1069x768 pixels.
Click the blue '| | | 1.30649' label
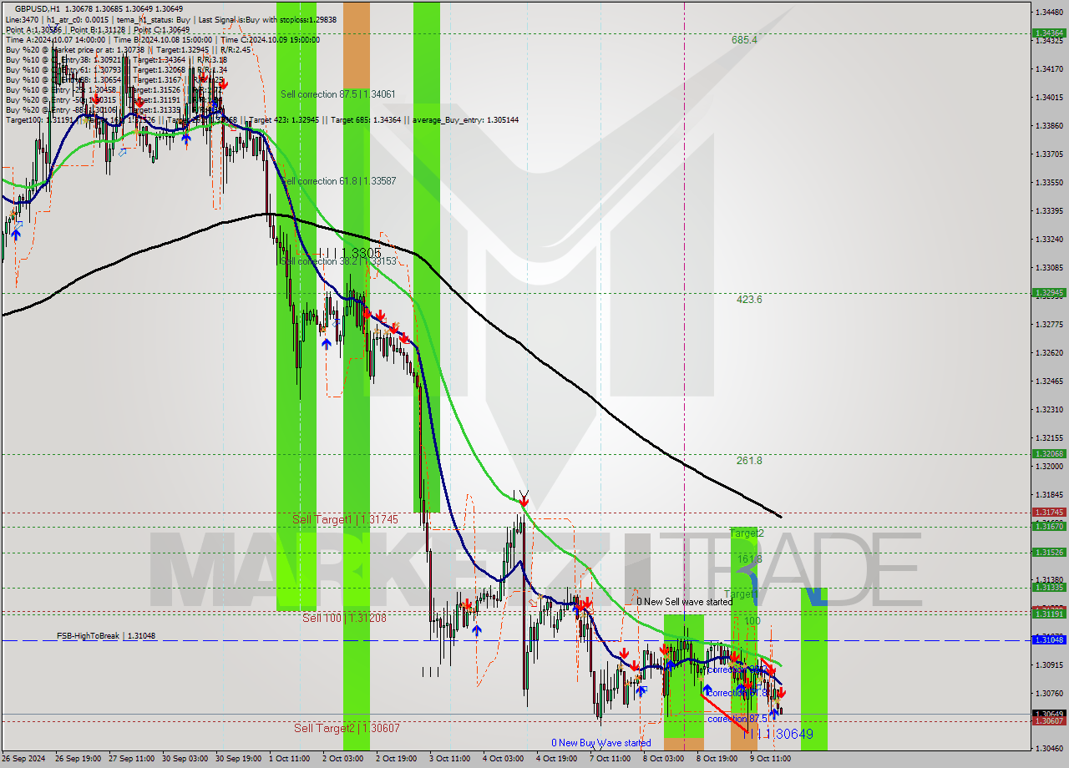tap(781, 734)
